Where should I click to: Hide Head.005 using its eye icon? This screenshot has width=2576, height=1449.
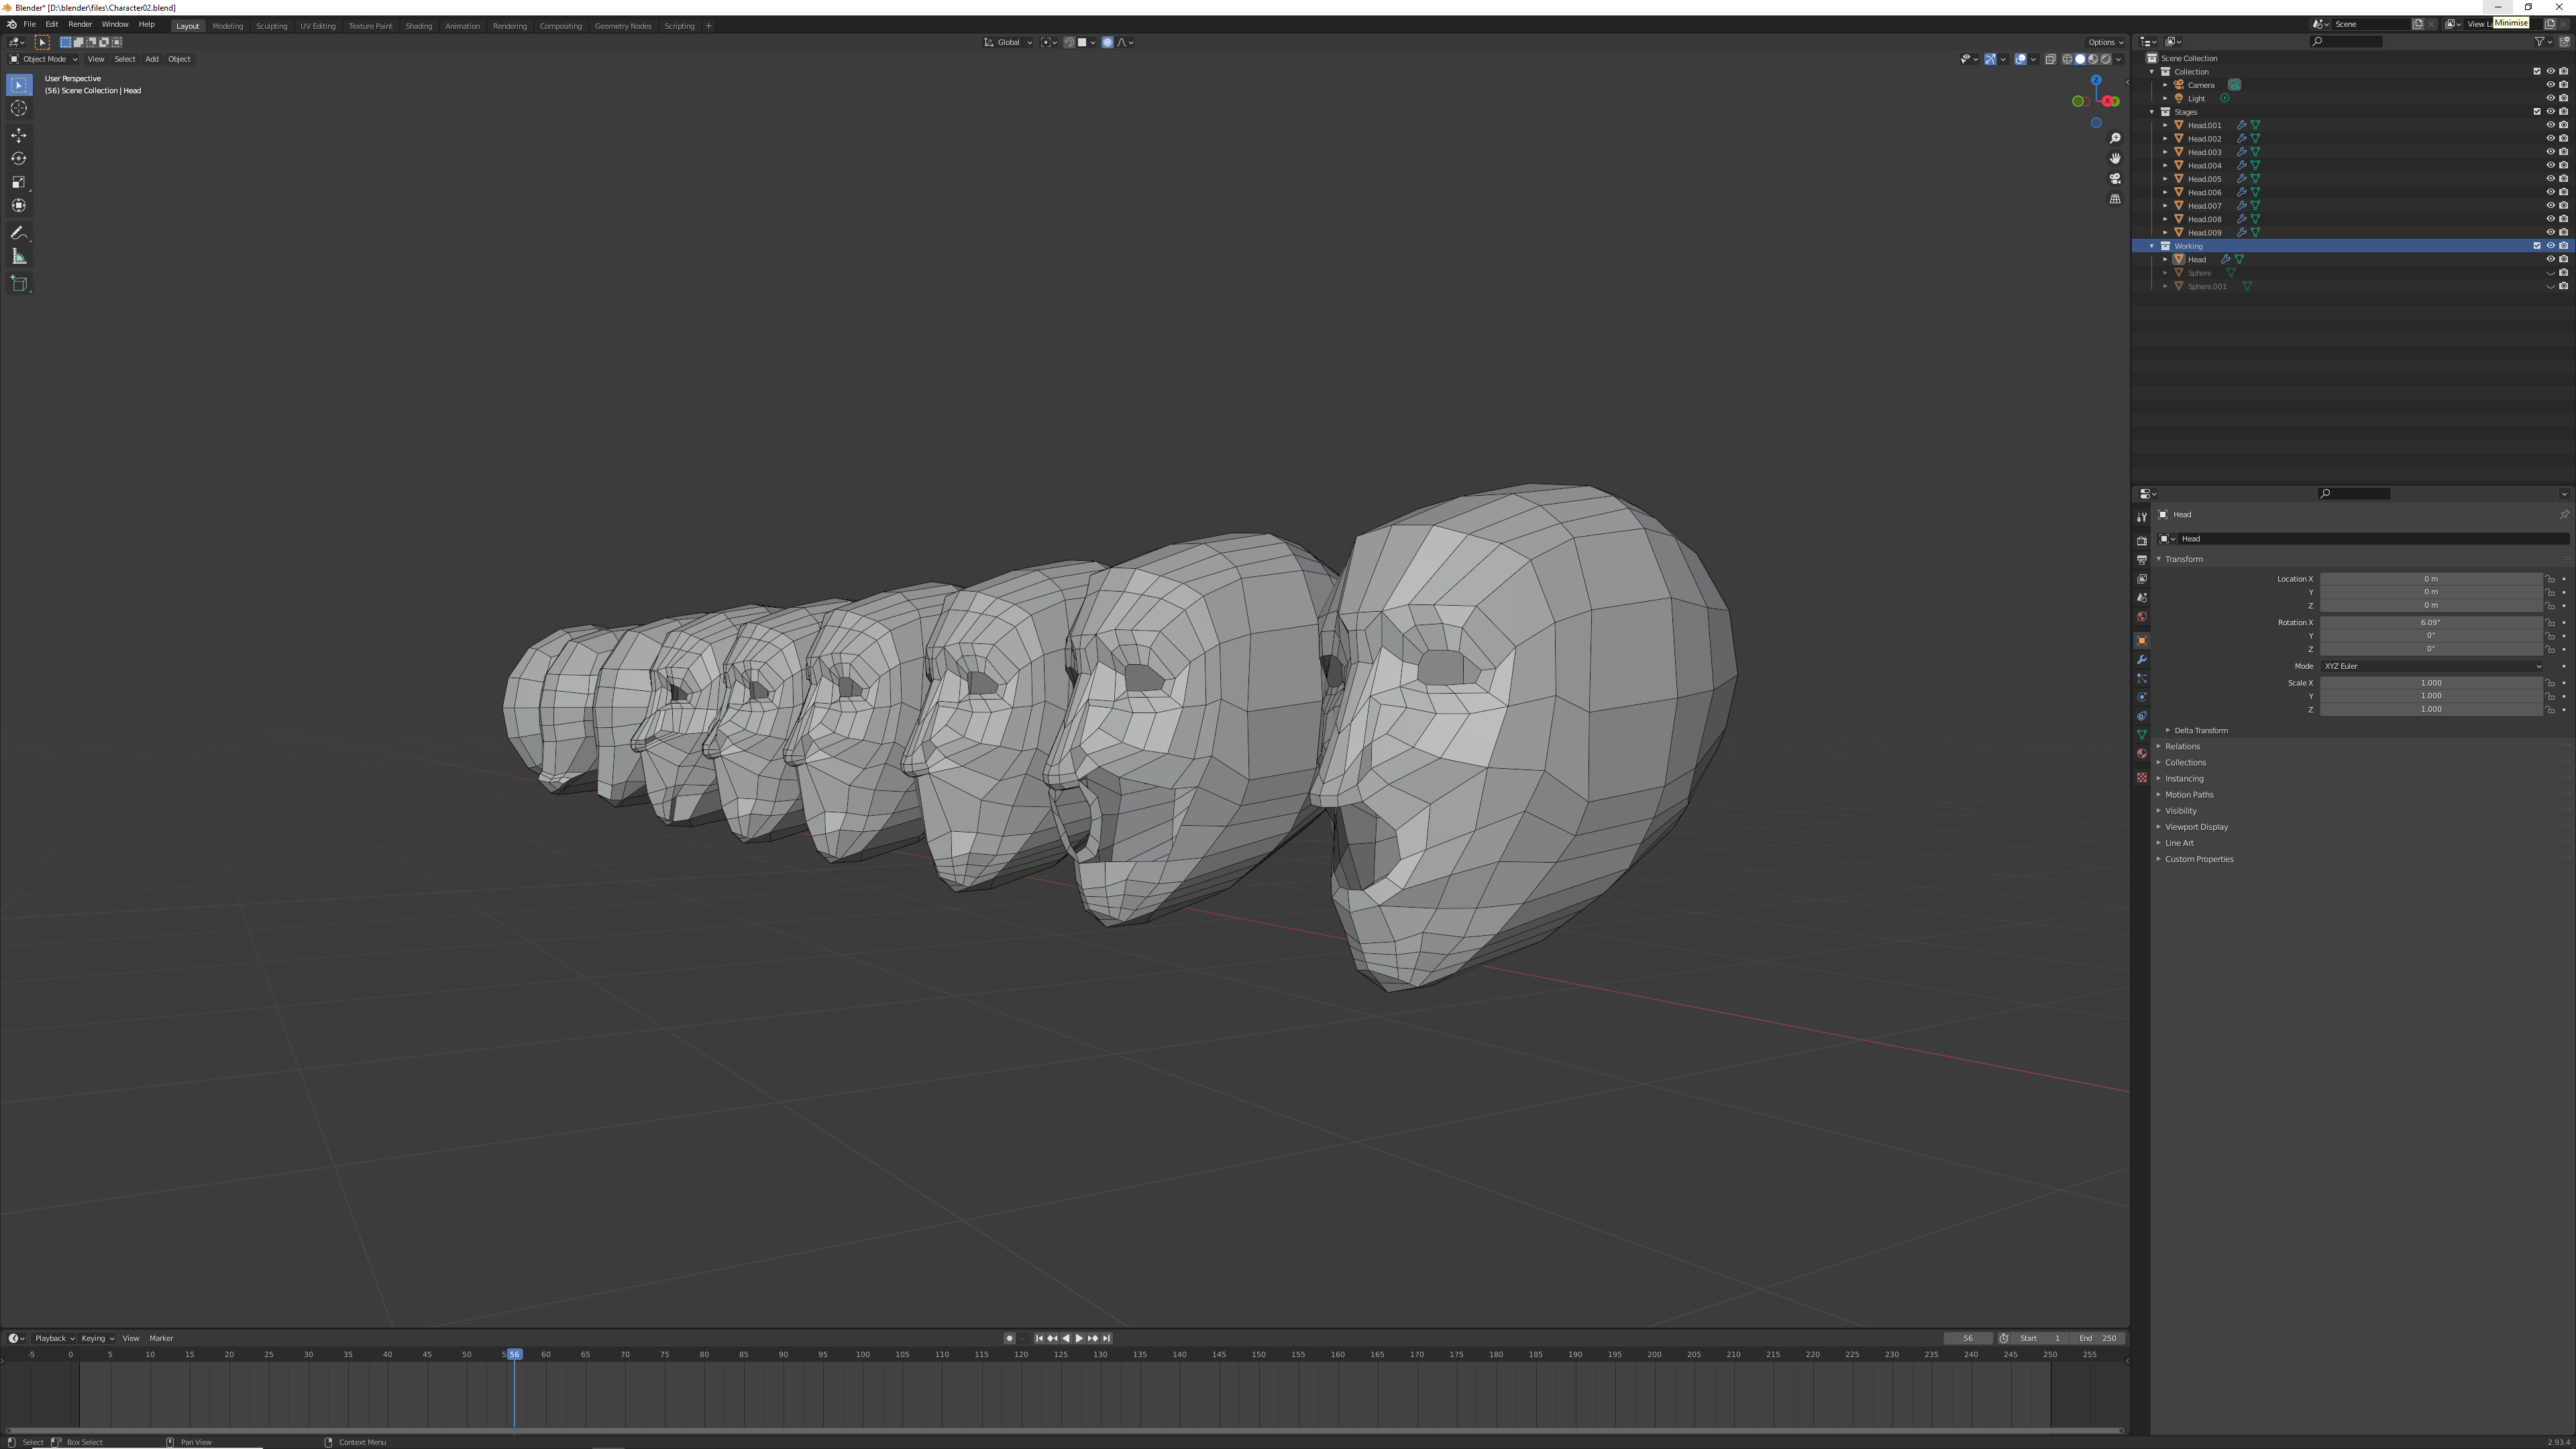[2550, 178]
